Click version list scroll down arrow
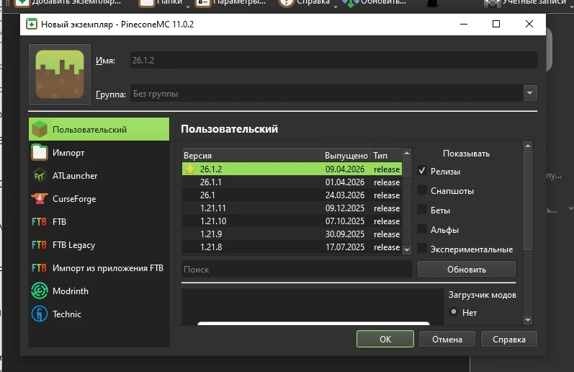 [407, 250]
